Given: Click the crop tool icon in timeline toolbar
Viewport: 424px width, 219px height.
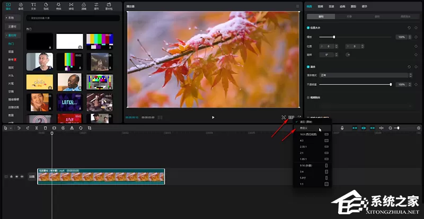Looking at the screenshot, I should click(x=90, y=128).
